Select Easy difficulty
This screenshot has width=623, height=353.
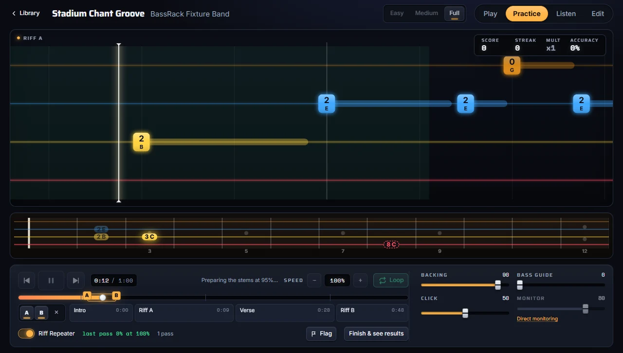click(x=397, y=13)
